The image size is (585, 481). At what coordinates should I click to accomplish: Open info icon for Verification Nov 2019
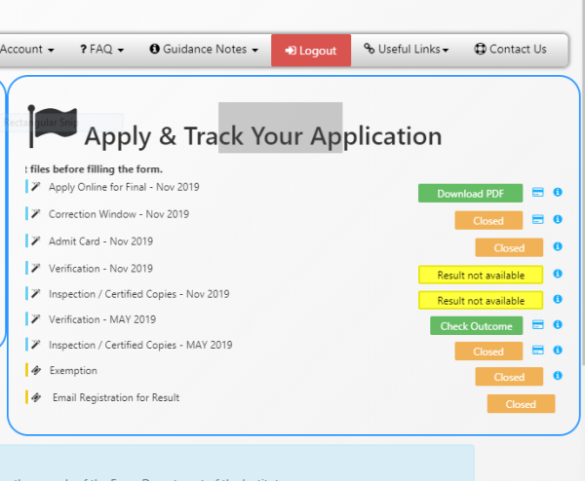coord(558,275)
